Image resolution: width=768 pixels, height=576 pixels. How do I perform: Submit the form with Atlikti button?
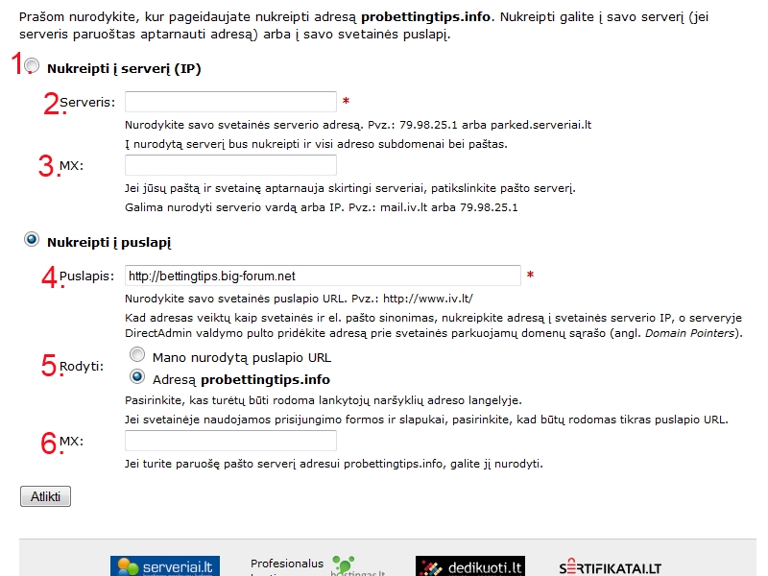point(45,496)
